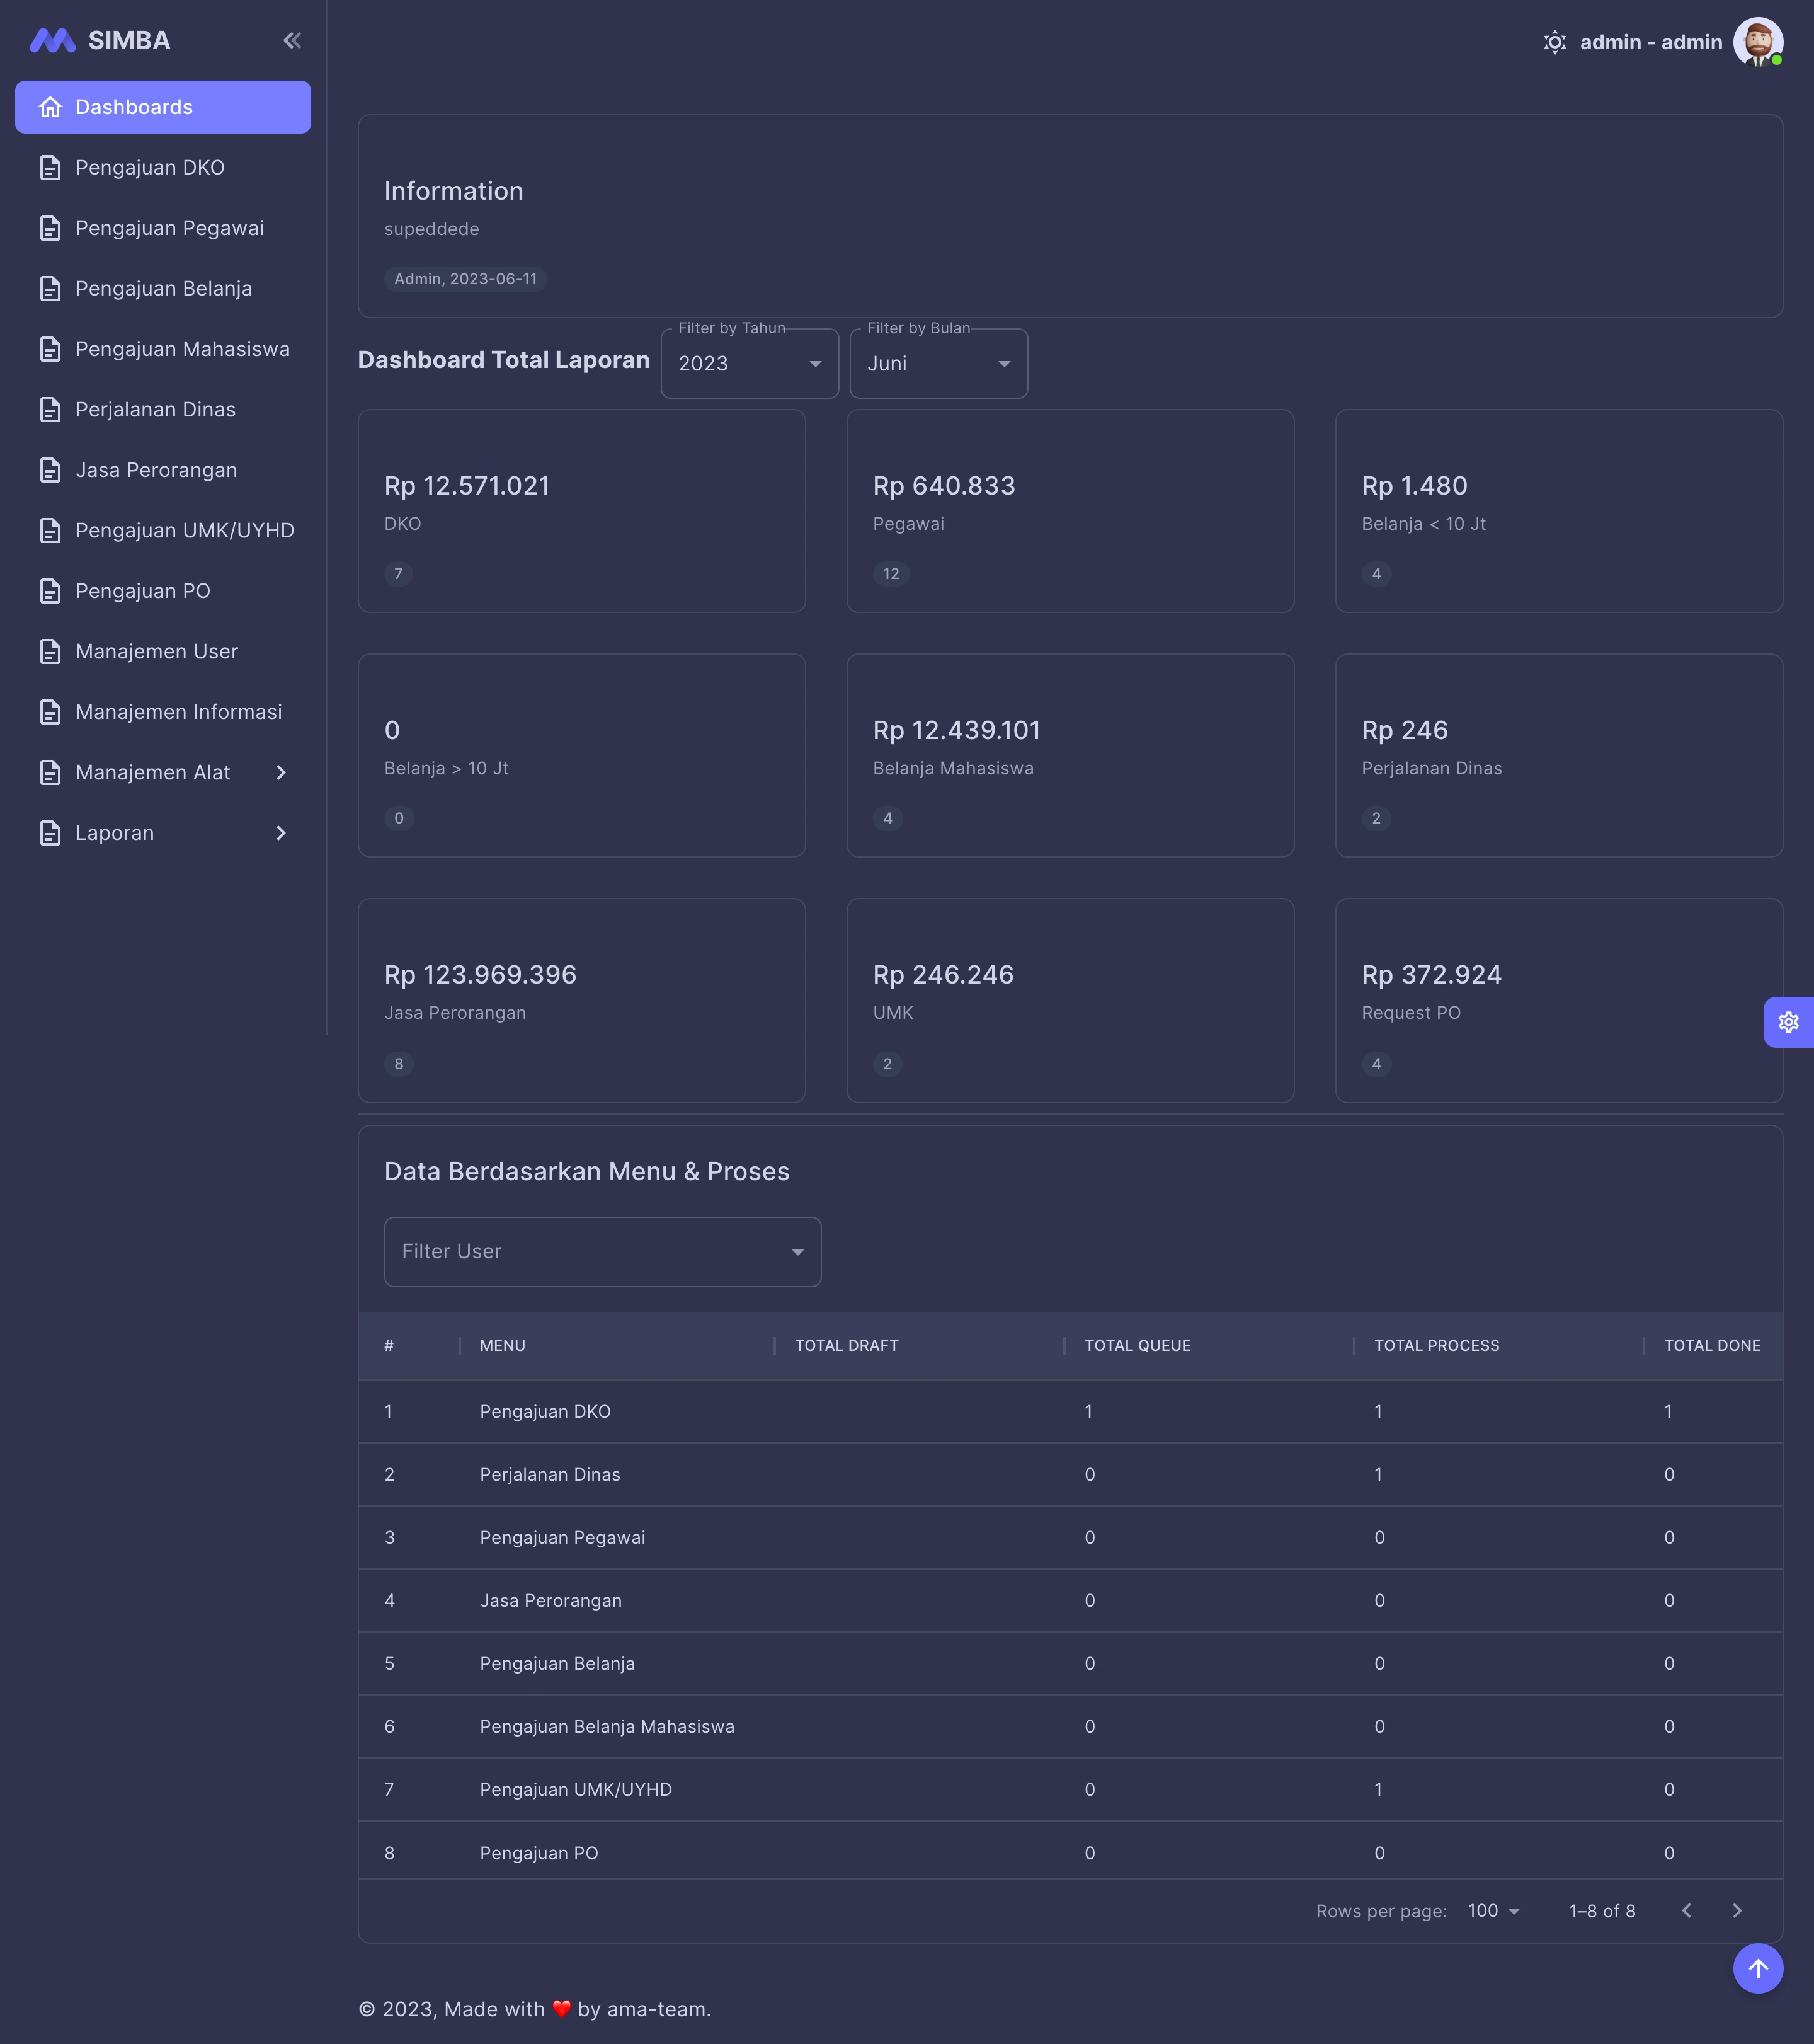Screen dimensions: 1814x2044
Task: Go to previous table page arrow
Action: click(x=1687, y=1911)
